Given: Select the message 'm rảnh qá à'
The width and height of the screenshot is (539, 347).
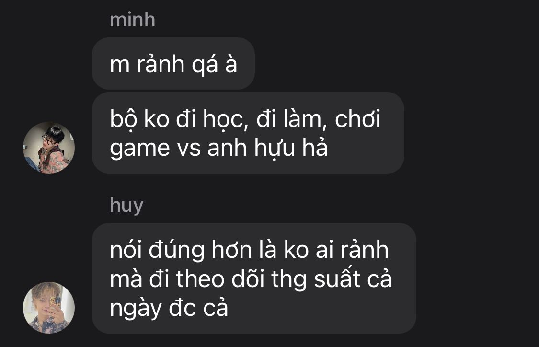Looking at the screenshot, I should (173, 64).
